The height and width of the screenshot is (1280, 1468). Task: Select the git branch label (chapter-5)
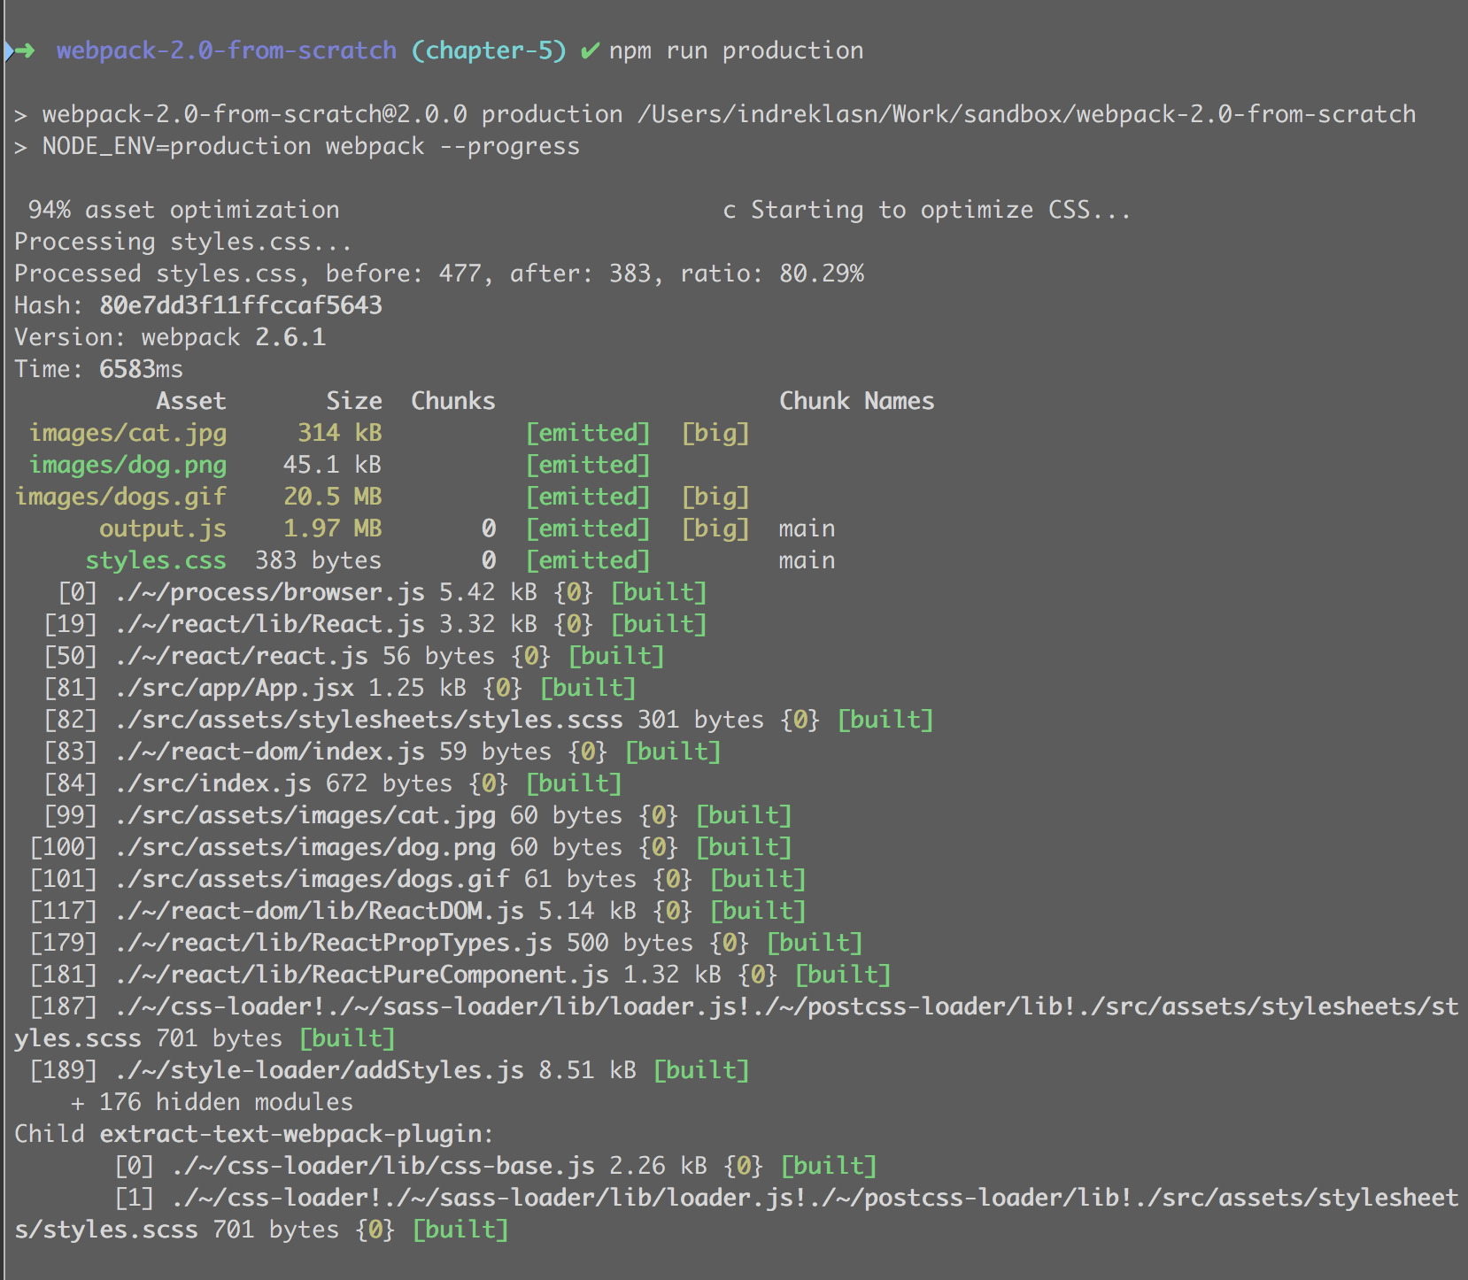coord(489,50)
